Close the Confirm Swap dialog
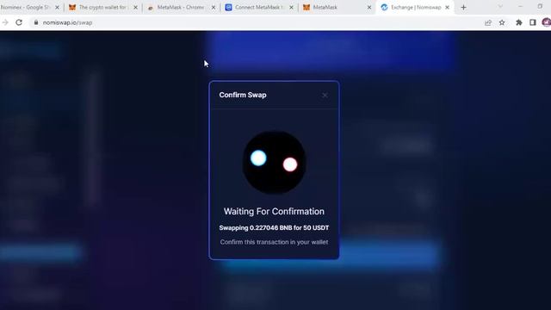 pos(325,96)
